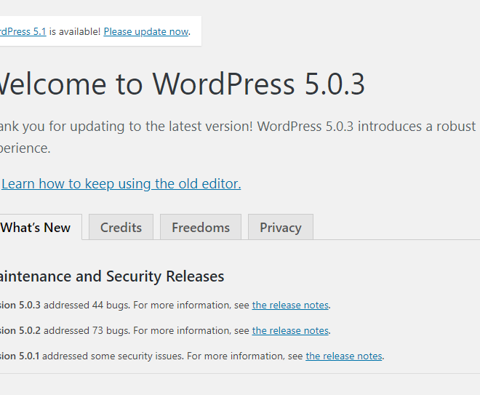Screen dimensions: 480x395
Task: Open release notes for version 5.0.2
Action: click(290, 330)
